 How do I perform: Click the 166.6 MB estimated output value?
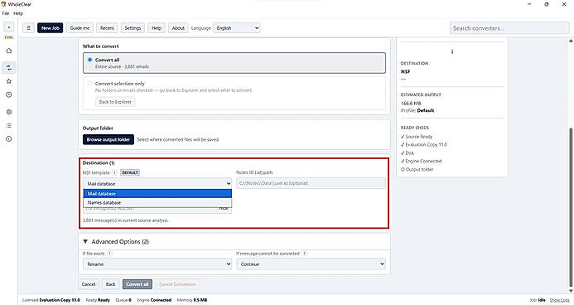coord(411,104)
